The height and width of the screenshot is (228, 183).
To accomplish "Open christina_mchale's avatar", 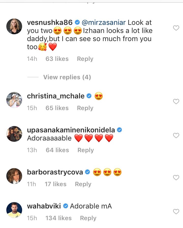I will (x=14, y=100).
